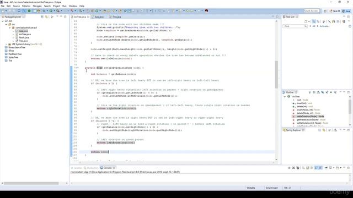Open the File menu
Screen dimensions: 353x198
coord(2,6)
